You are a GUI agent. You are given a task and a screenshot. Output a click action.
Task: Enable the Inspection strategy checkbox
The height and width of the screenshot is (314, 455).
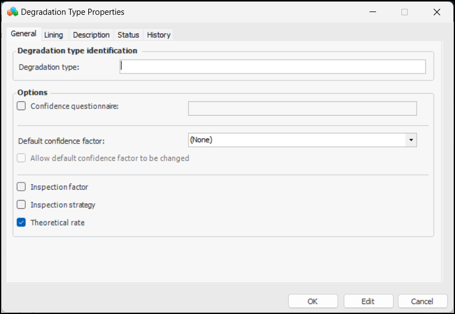click(21, 205)
